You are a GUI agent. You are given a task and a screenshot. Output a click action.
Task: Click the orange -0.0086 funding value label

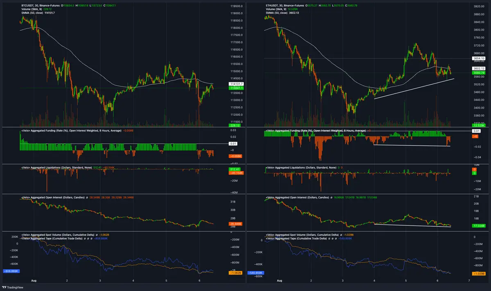[x=235, y=156]
